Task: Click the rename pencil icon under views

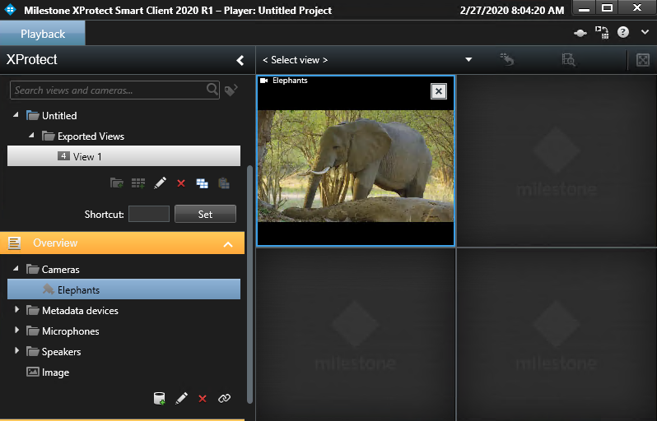Action: [160, 183]
